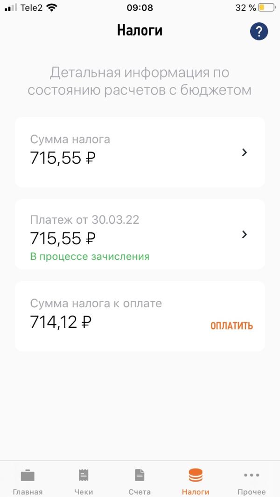Tap the Налоги coins stack icon

coord(196,475)
